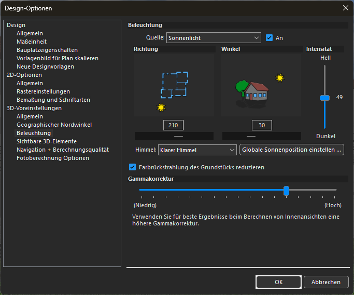Image resolution: width=354 pixels, height=295 pixels.
Task: Select 'Bemaßung und Schriftarten'
Action: (53, 100)
